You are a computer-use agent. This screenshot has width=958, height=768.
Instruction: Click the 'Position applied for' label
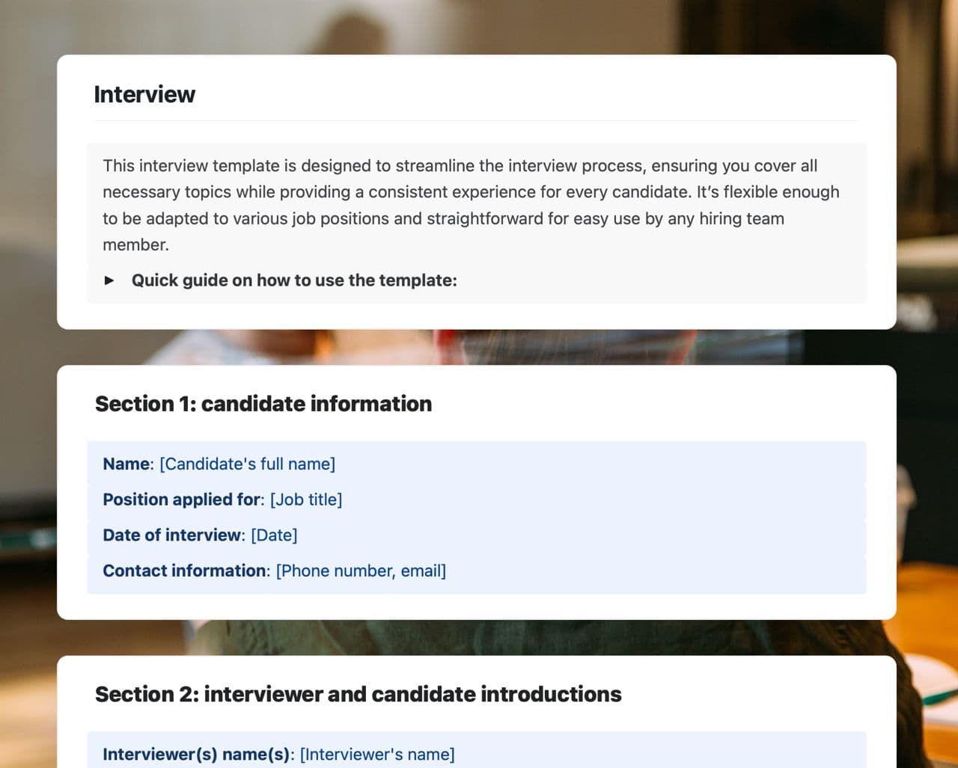coord(181,500)
